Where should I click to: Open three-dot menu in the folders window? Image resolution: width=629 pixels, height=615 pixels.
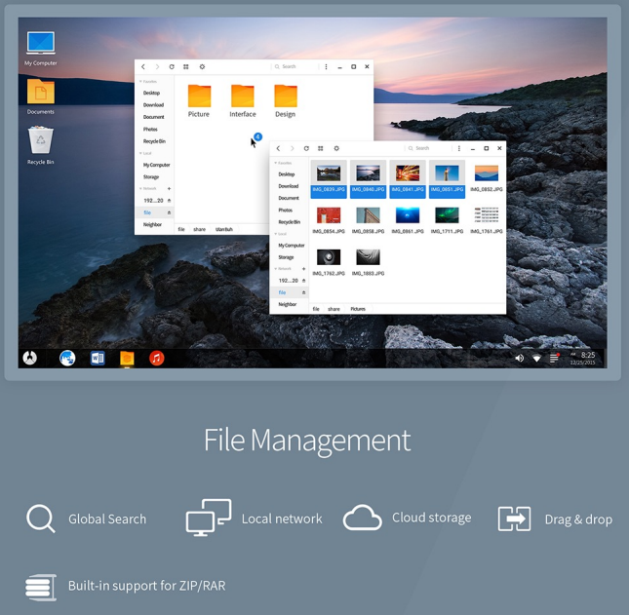point(326,67)
